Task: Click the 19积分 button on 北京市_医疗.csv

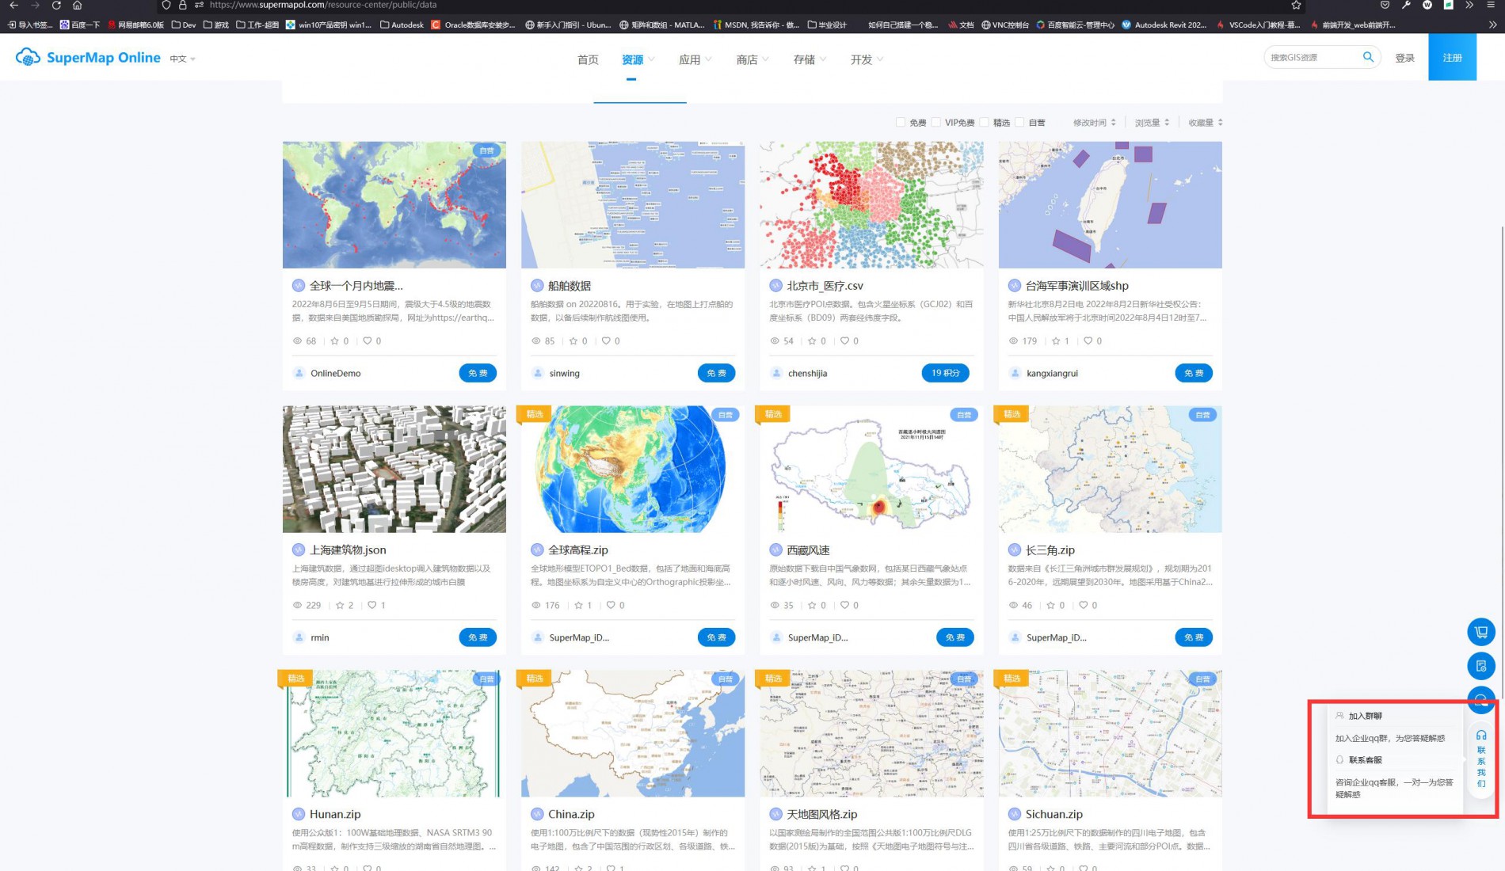Action: 945,373
